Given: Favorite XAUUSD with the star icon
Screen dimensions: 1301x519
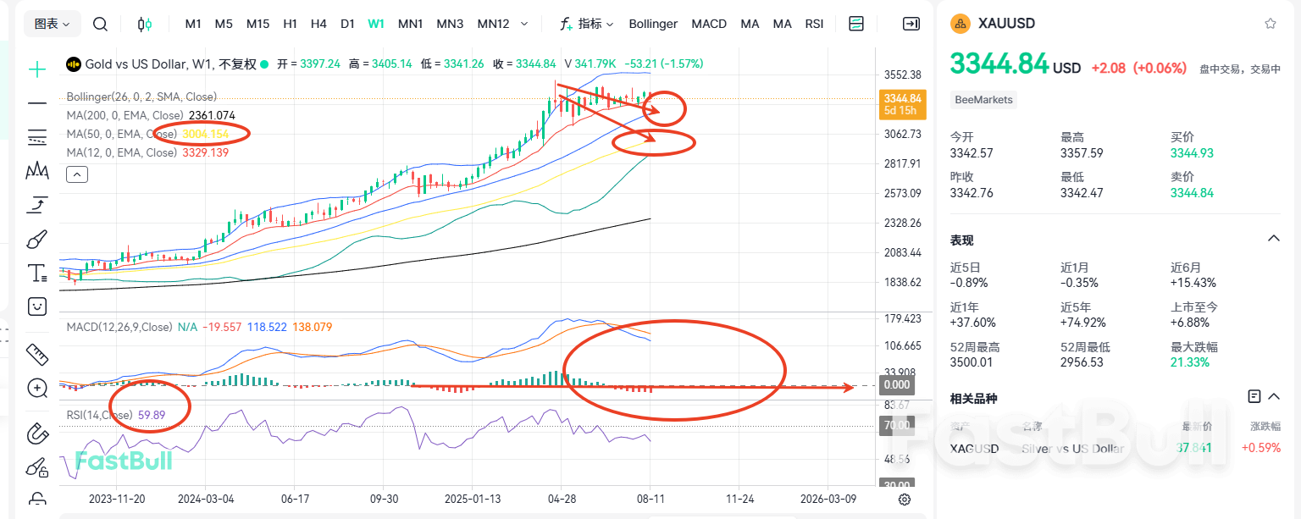Looking at the screenshot, I should pos(1271,24).
